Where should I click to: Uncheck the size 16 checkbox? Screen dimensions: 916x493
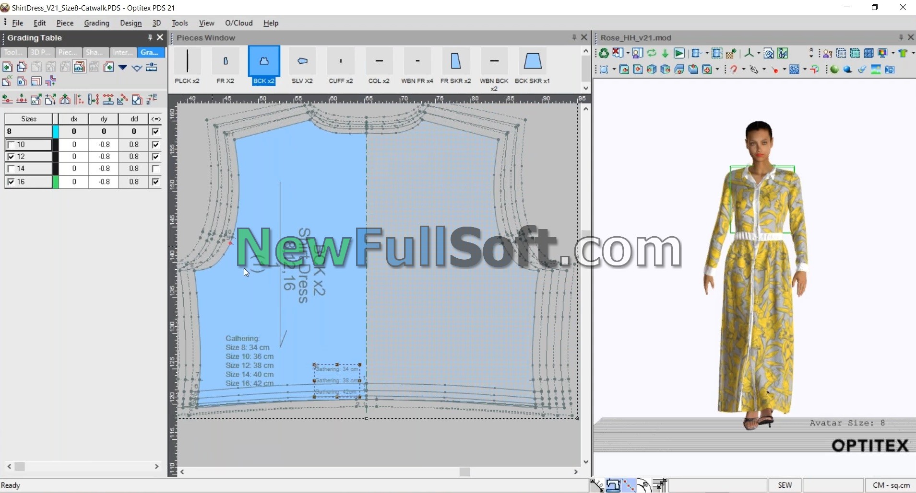tap(11, 182)
